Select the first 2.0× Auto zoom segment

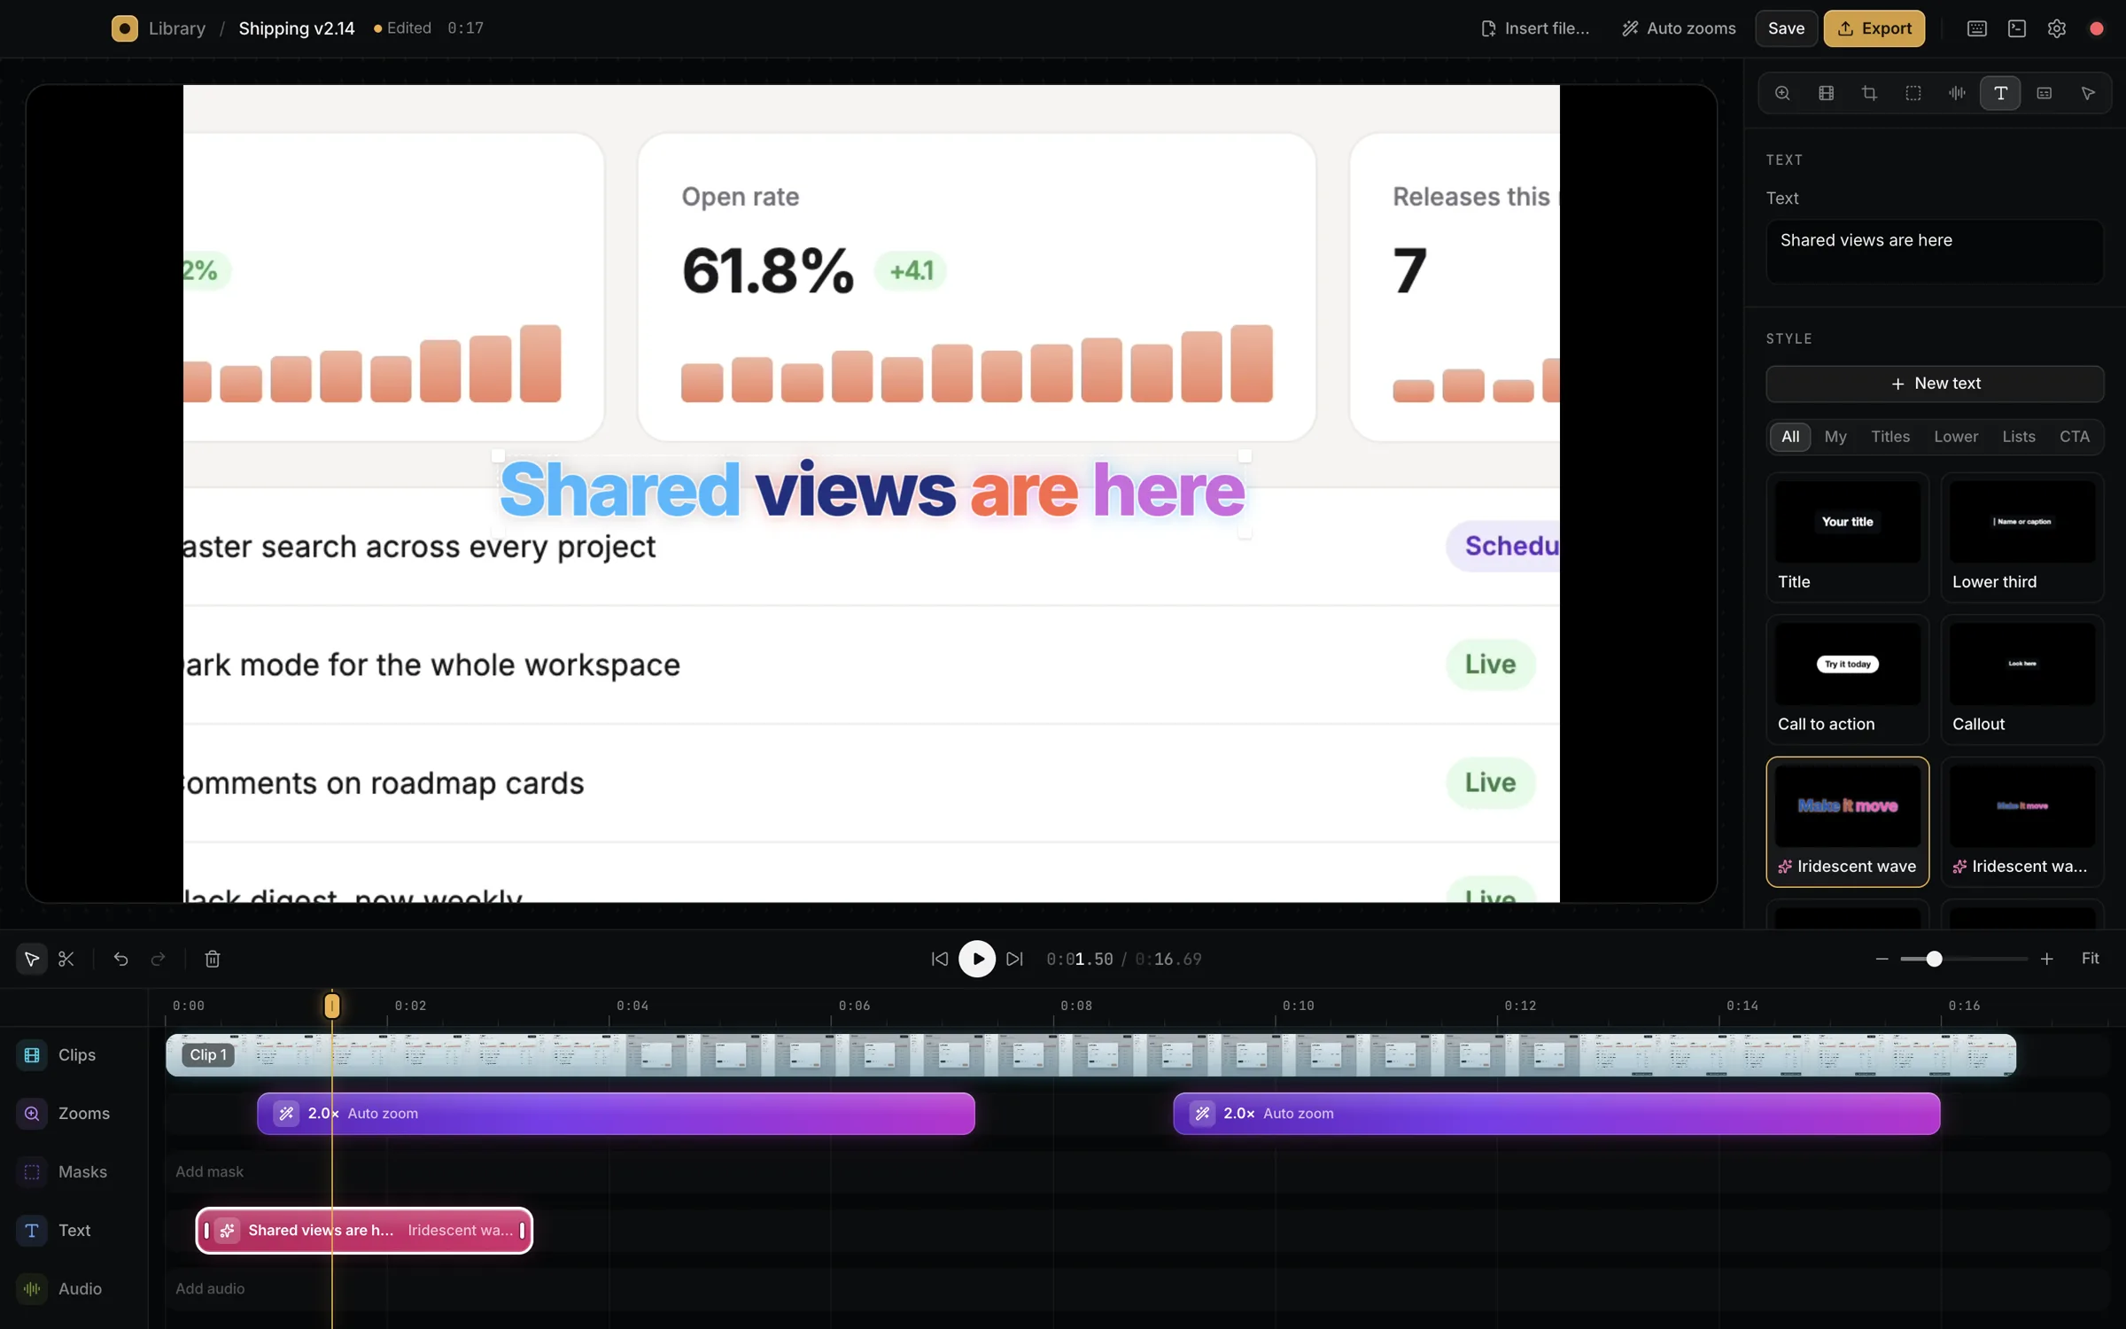click(616, 1113)
